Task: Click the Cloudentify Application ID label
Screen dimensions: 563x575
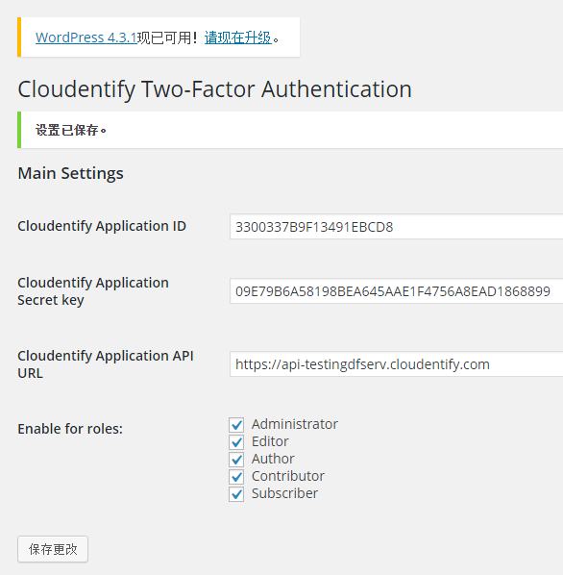Action: tap(102, 226)
